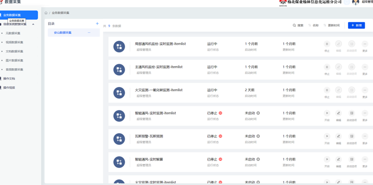Select 安山数据采集 directory item
The image size is (373, 185).
(x=74, y=32)
